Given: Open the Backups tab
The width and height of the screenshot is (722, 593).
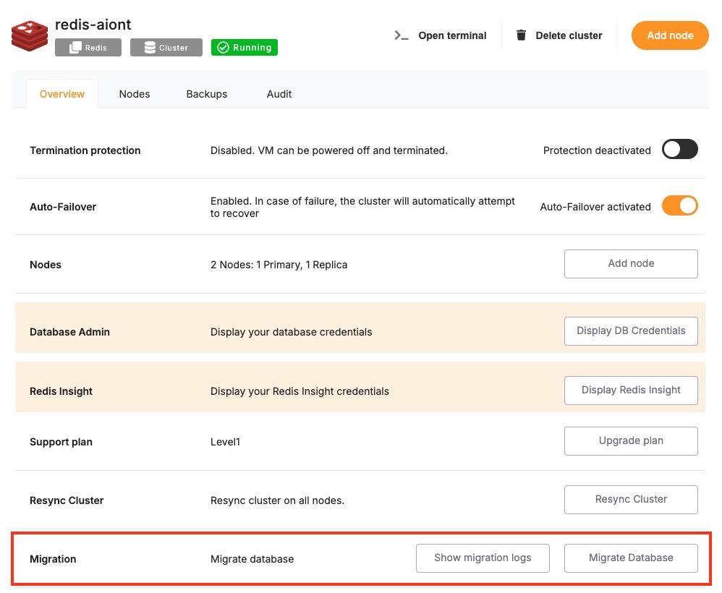Looking at the screenshot, I should point(206,94).
